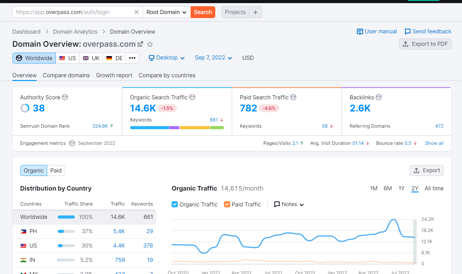
Task: Open the Root Domain dropdown
Action: coord(167,12)
